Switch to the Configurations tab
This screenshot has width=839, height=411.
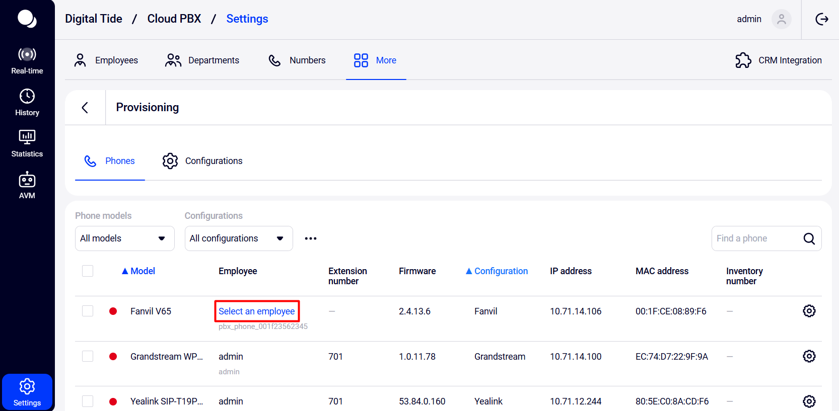tap(202, 161)
